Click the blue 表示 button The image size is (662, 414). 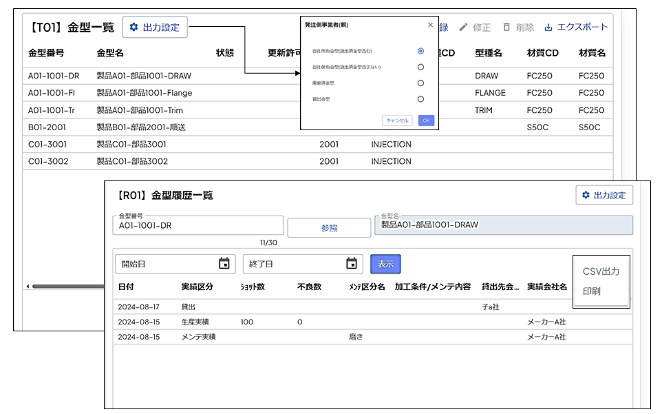[x=385, y=264]
